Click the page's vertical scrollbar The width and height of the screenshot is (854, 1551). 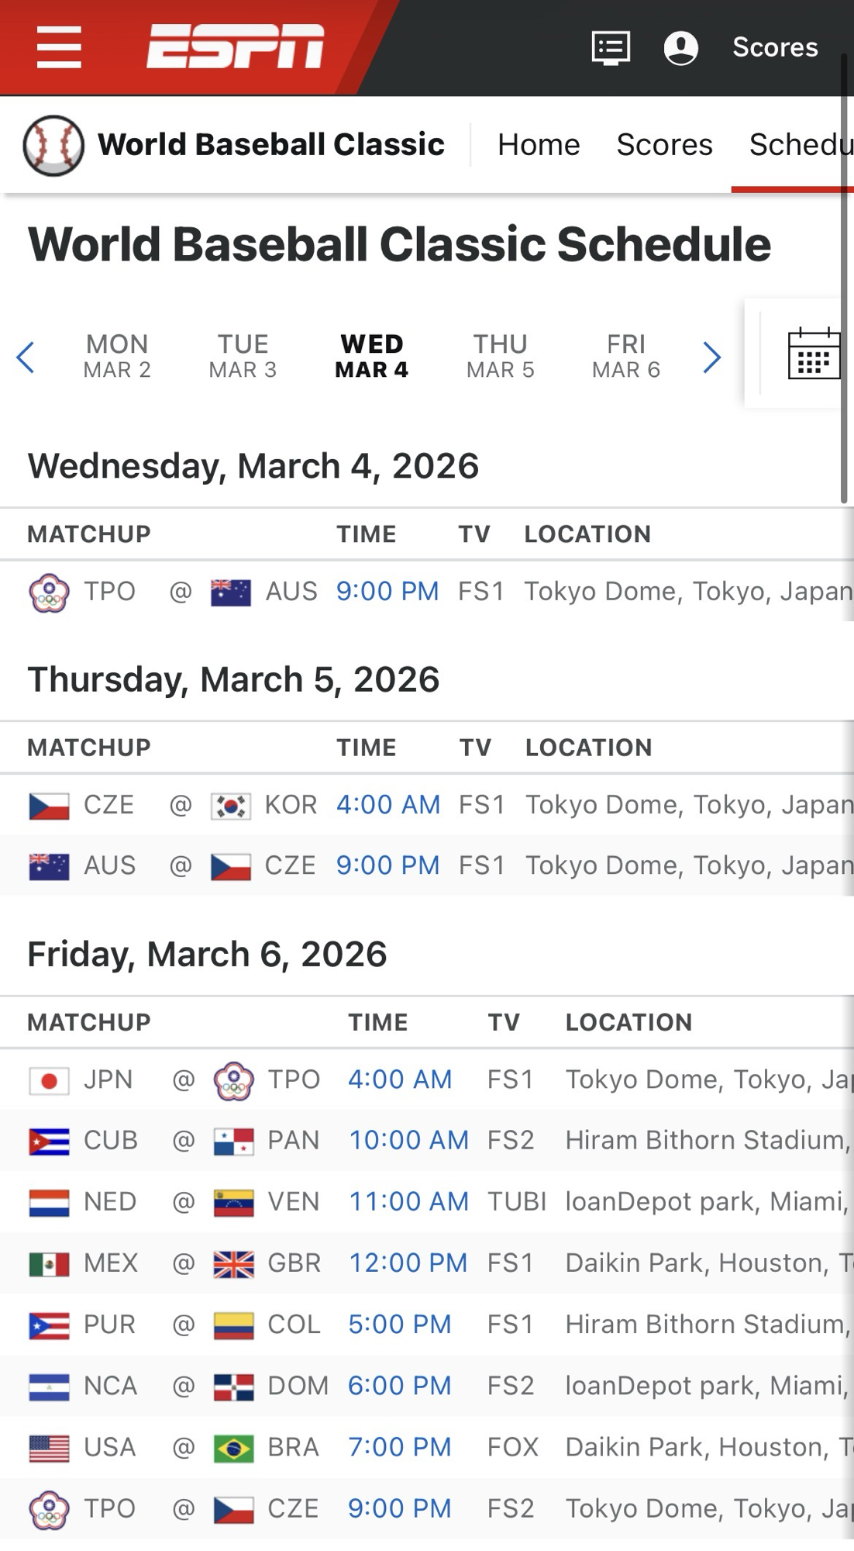(845, 279)
